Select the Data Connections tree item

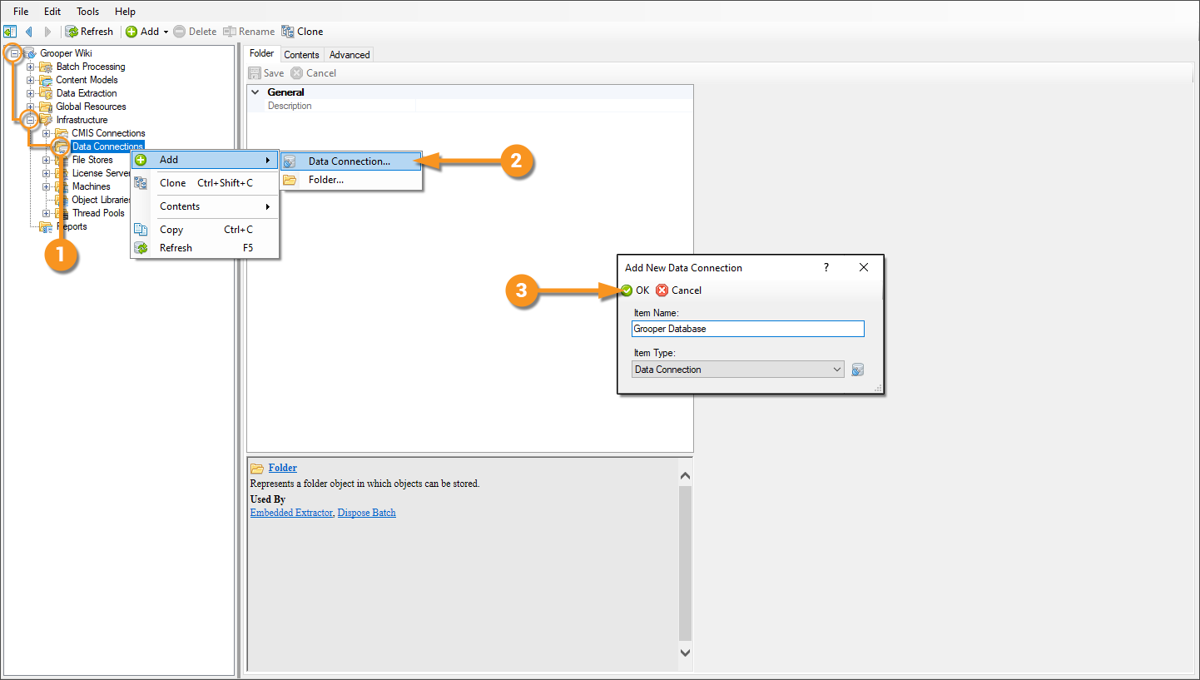pos(108,146)
